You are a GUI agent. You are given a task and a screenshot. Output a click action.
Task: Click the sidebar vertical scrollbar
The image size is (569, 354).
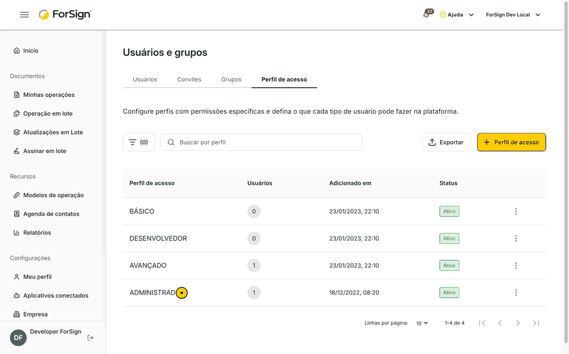point(104,142)
